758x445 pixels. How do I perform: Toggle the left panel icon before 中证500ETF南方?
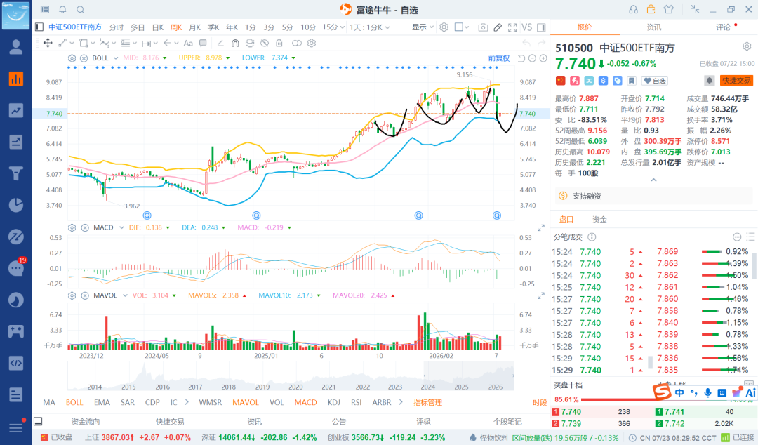point(39,27)
